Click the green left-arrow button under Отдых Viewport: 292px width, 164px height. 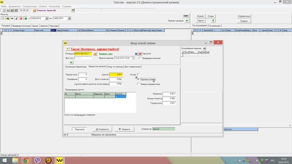point(213,20)
